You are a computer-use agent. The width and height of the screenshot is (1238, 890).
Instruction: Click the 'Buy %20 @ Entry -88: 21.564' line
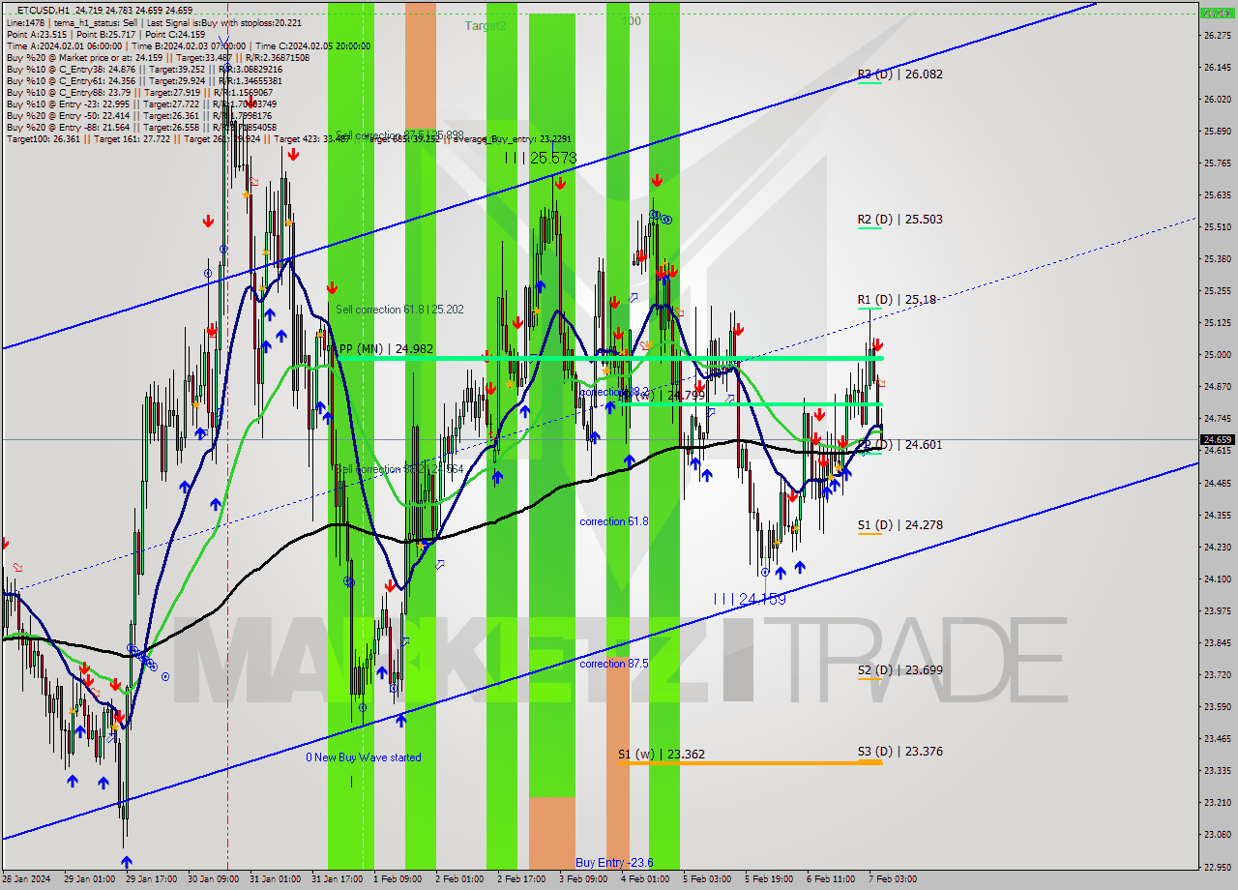(x=141, y=127)
